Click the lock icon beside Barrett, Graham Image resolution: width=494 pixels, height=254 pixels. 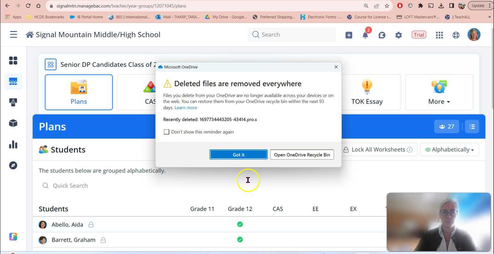click(x=103, y=240)
